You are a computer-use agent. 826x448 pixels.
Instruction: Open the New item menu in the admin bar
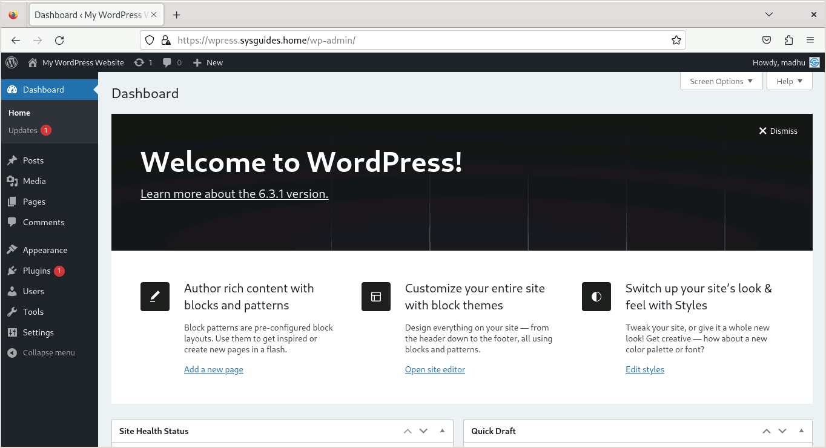click(208, 62)
